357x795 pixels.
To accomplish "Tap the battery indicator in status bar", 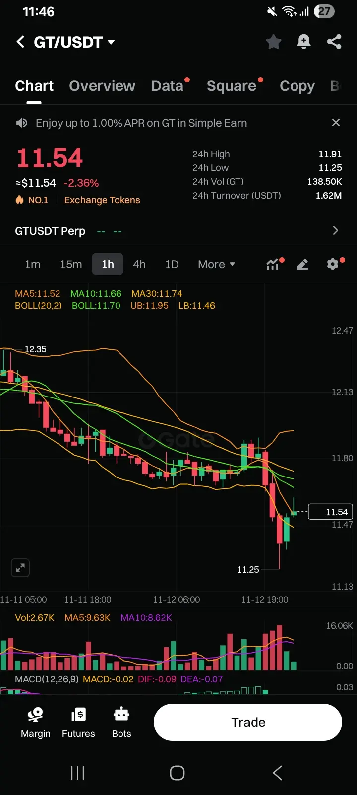I will coord(324,11).
